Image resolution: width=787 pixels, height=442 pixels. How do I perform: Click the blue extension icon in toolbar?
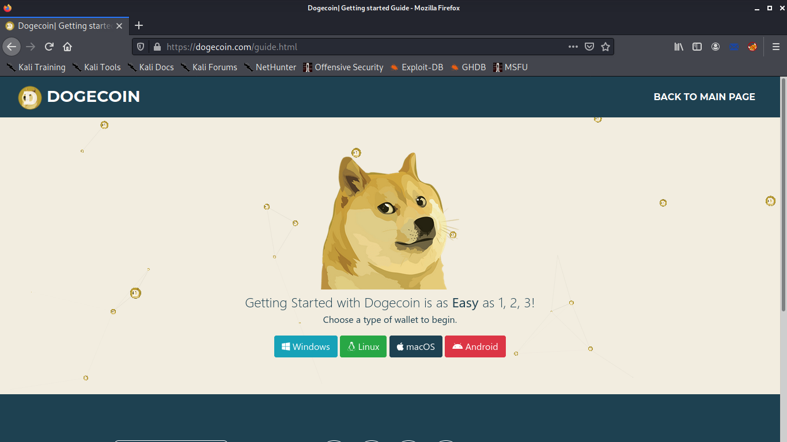734,47
